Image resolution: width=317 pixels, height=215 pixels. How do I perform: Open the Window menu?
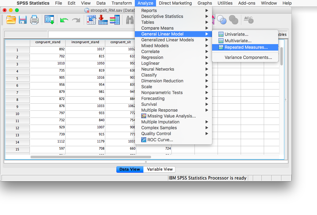269,3
